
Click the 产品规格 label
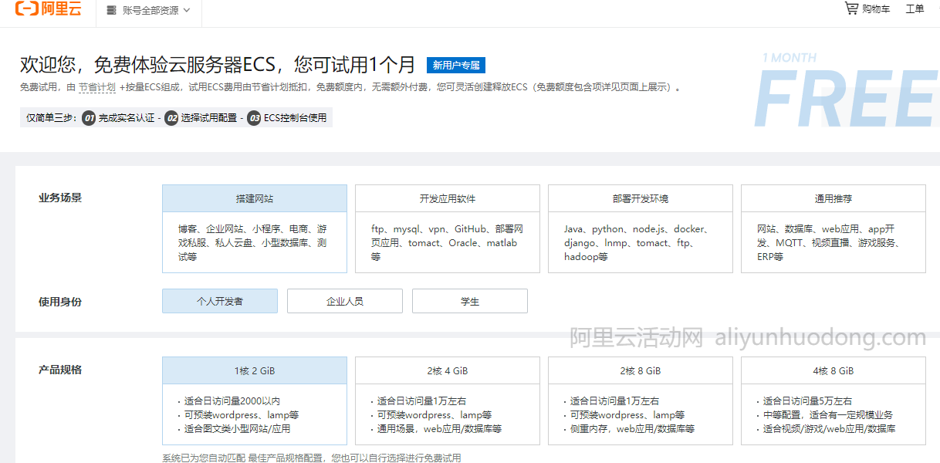pos(60,370)
